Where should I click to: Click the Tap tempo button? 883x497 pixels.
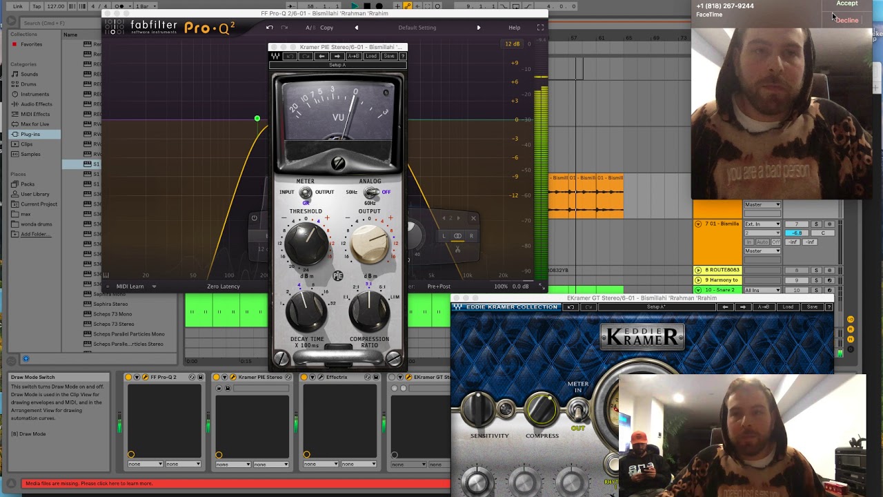(x=37, y=6)
